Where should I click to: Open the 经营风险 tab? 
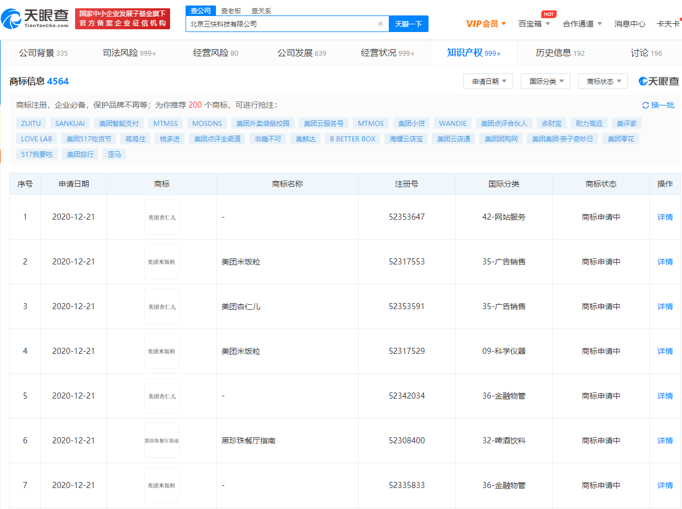coord(215,53)
